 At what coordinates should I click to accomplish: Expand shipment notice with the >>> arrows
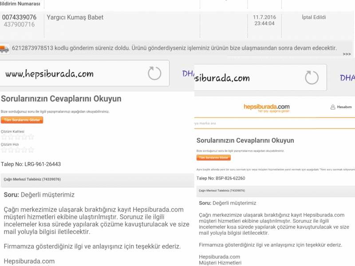pyautogui.click(x=347, y=54)
